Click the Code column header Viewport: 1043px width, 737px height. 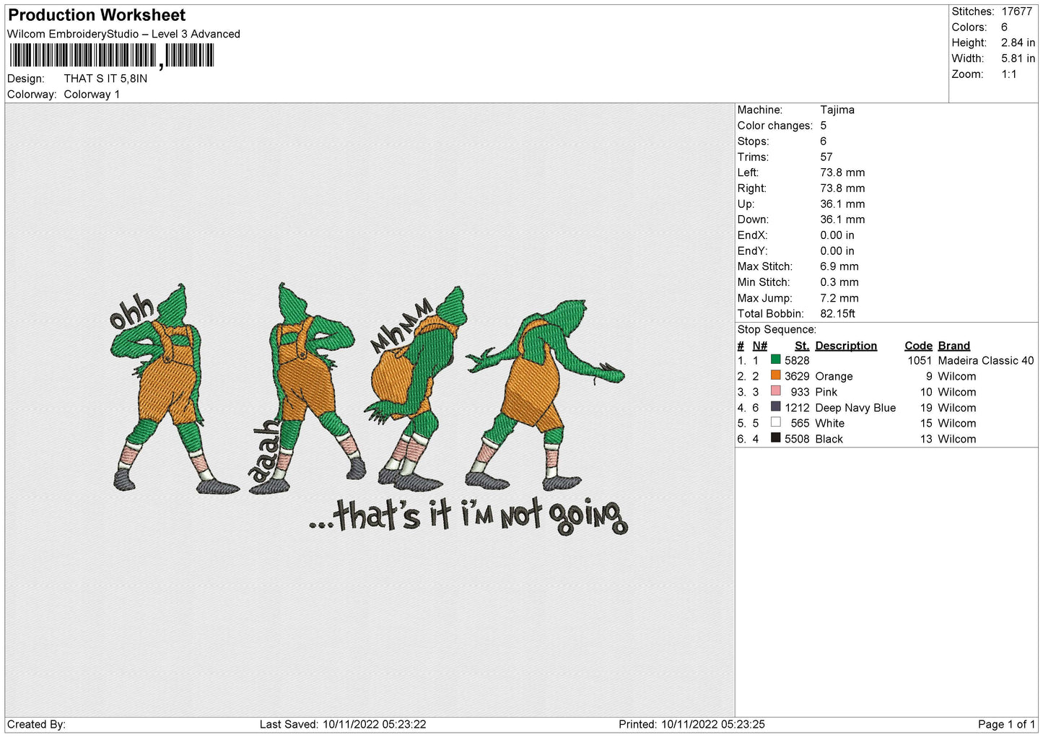[918, 346]
